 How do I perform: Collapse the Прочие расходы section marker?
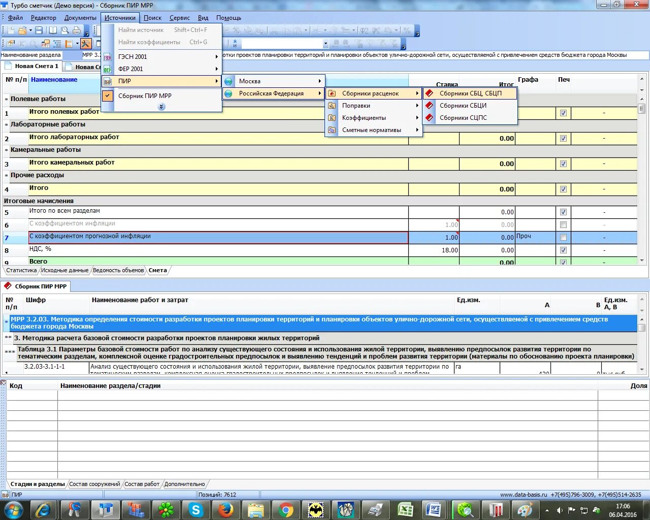point(7,176)
